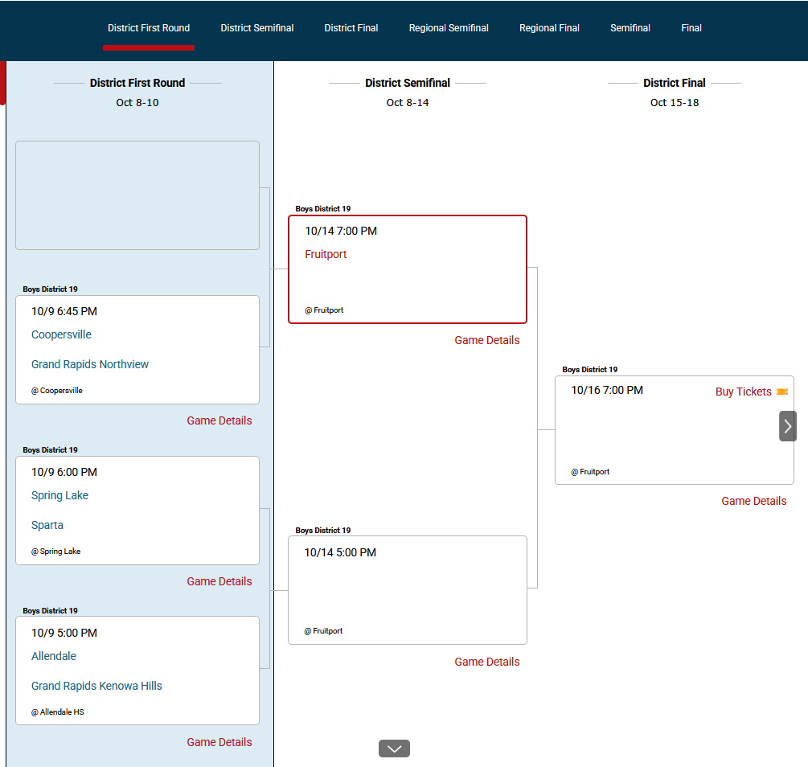Open Game Details for Coopersville game
This screenshot has height=767, width=808.
(219, 420)
